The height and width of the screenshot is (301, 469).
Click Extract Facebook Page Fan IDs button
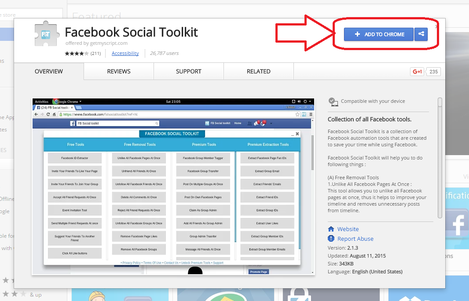[267, 158]
